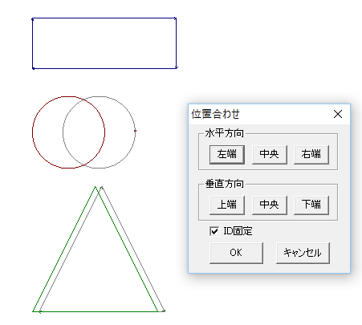
Task: Align shapes to the top edge (上端)
Action: point(227,205)
